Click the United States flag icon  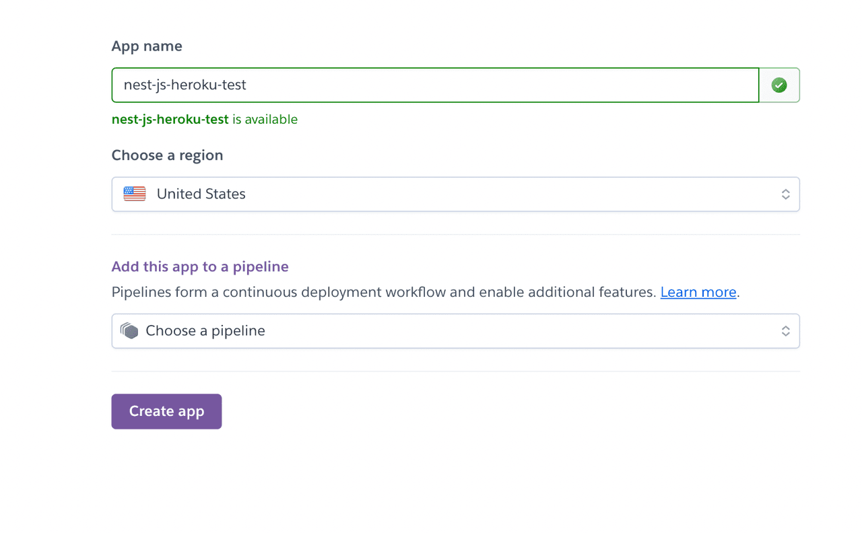[x=135, y=194]
